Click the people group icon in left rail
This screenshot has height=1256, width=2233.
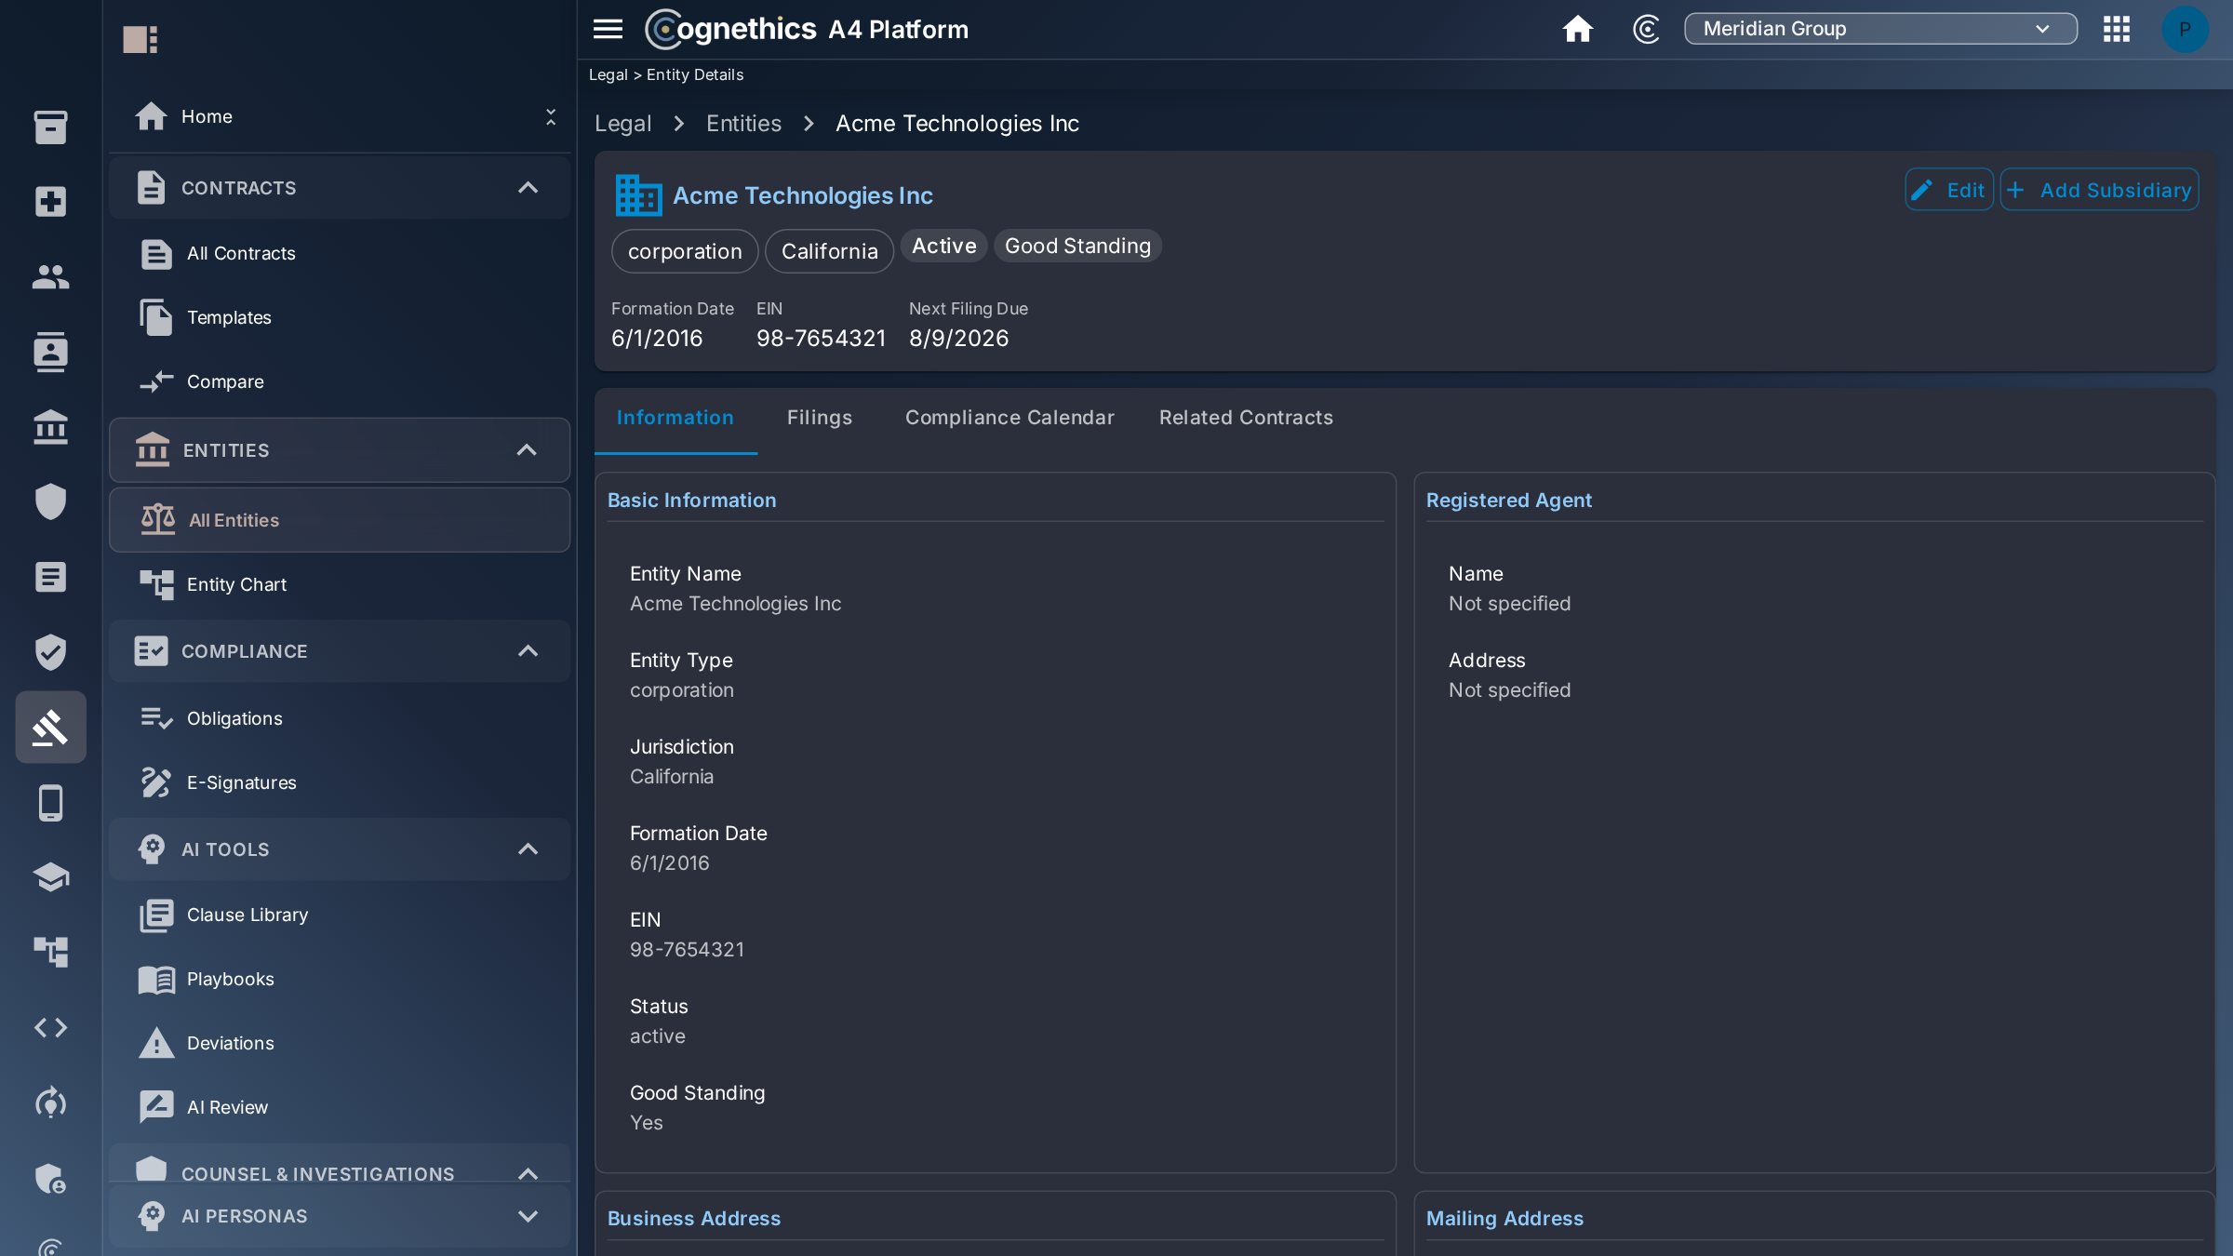[x=50, y=276]
